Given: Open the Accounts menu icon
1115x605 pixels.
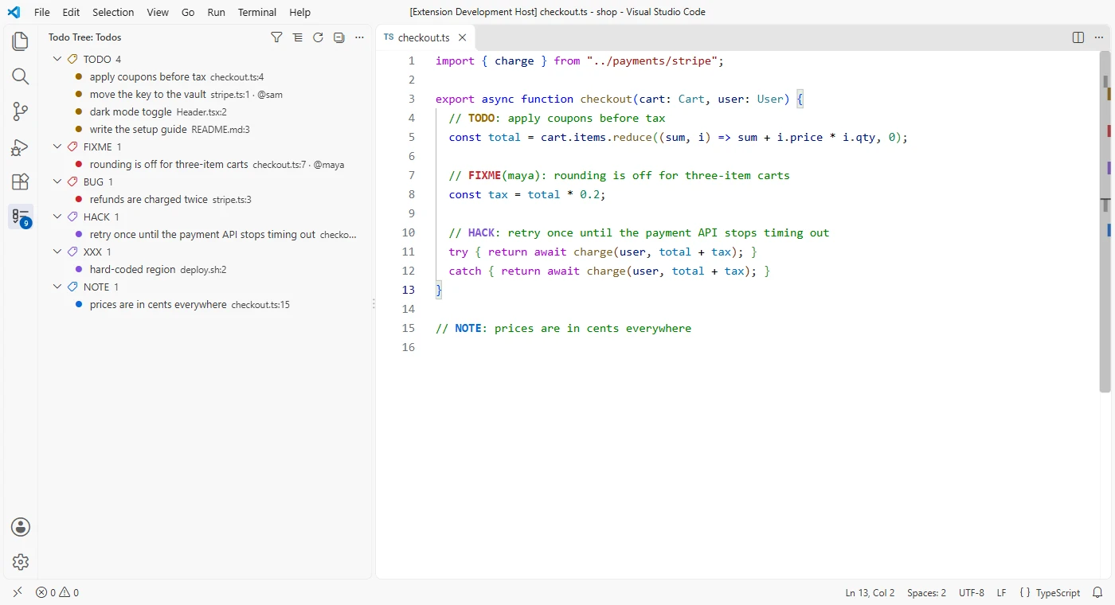Looking at the screenshot, I should coord(21,527).
